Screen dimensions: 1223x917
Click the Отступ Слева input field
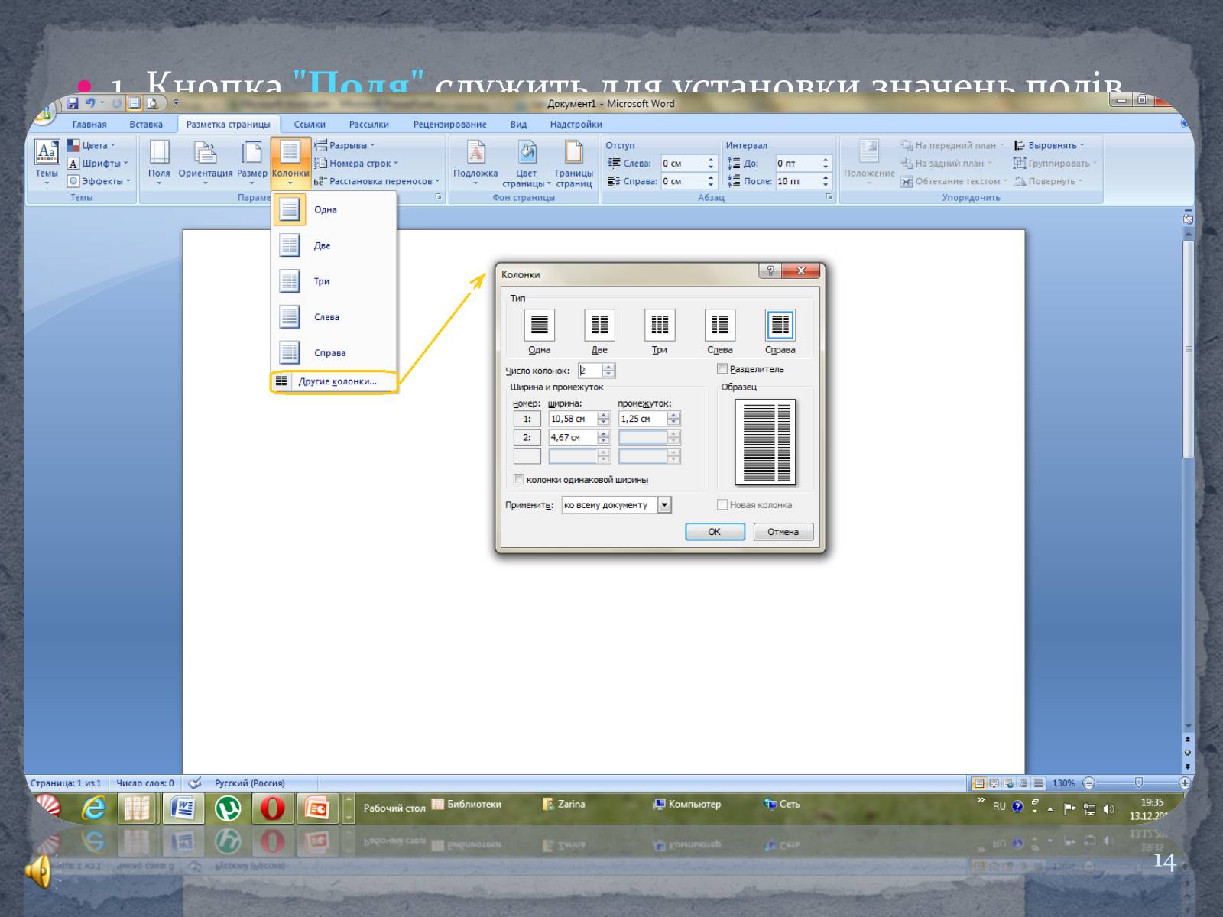point(683,164)
